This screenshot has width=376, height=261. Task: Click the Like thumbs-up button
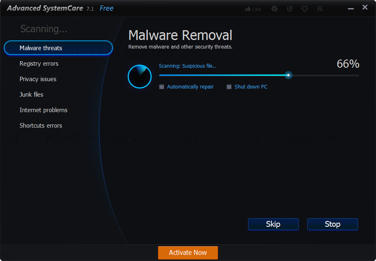click(253, 9)
